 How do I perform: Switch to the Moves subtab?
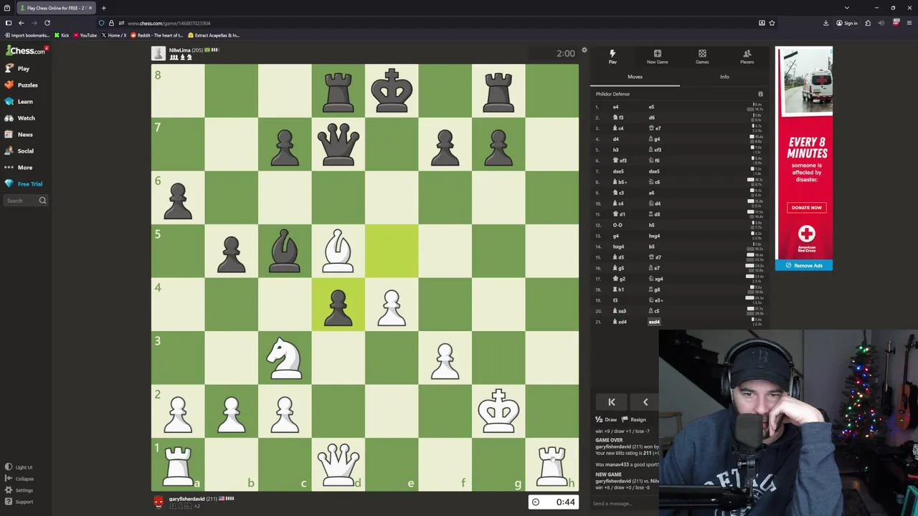point(635,77)
